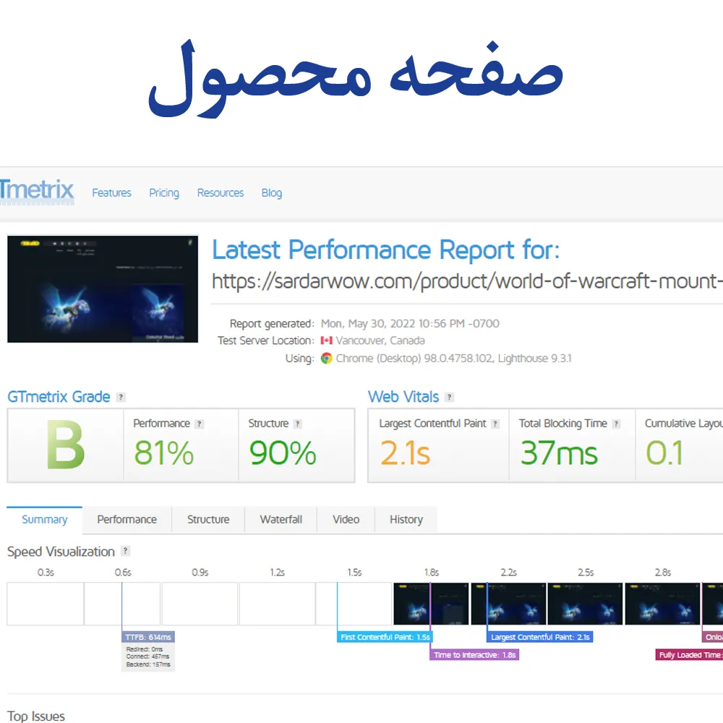Screen dimensions: 723x723
Task: Click the sardarwow.com product URL
Action: click(463, 281)
